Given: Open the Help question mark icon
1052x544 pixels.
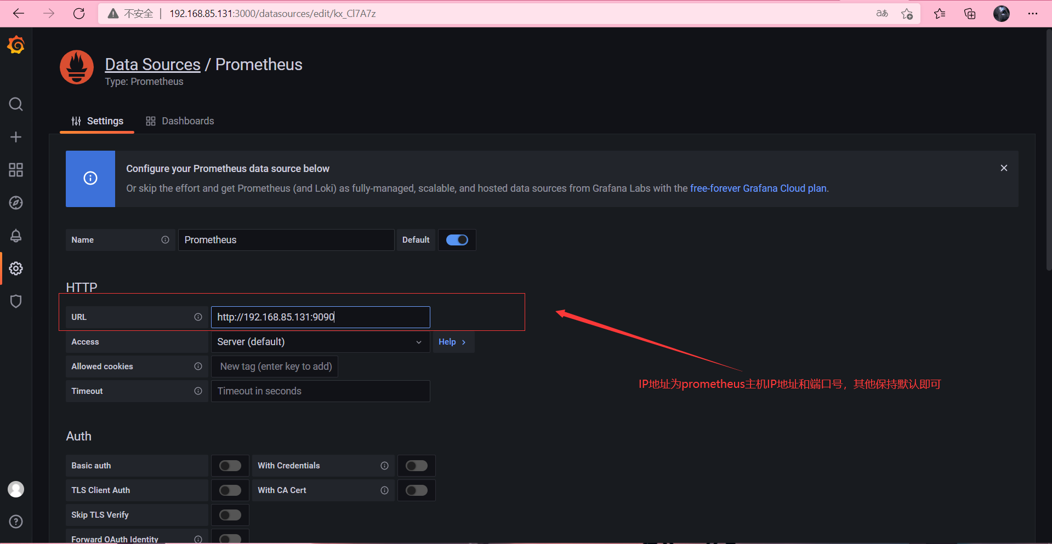Looking at the screenshot, I should (16, 522).
